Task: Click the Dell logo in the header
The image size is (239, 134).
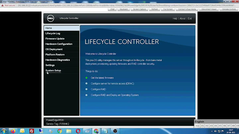Action: coord(50,19)
